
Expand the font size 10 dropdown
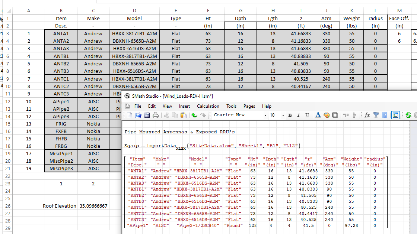pos(283,115)
